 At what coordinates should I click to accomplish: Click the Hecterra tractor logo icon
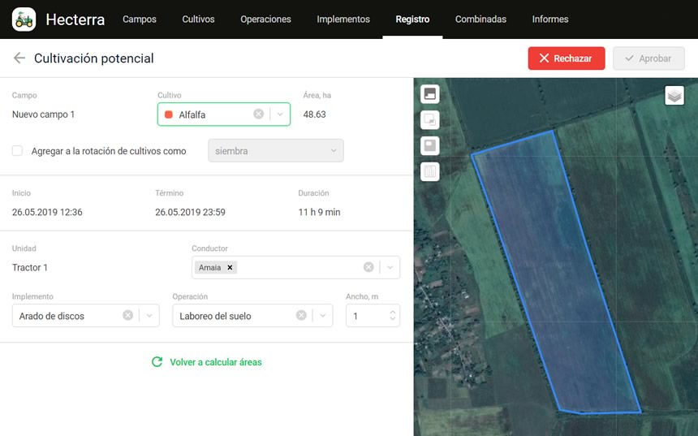coord(24,19)
